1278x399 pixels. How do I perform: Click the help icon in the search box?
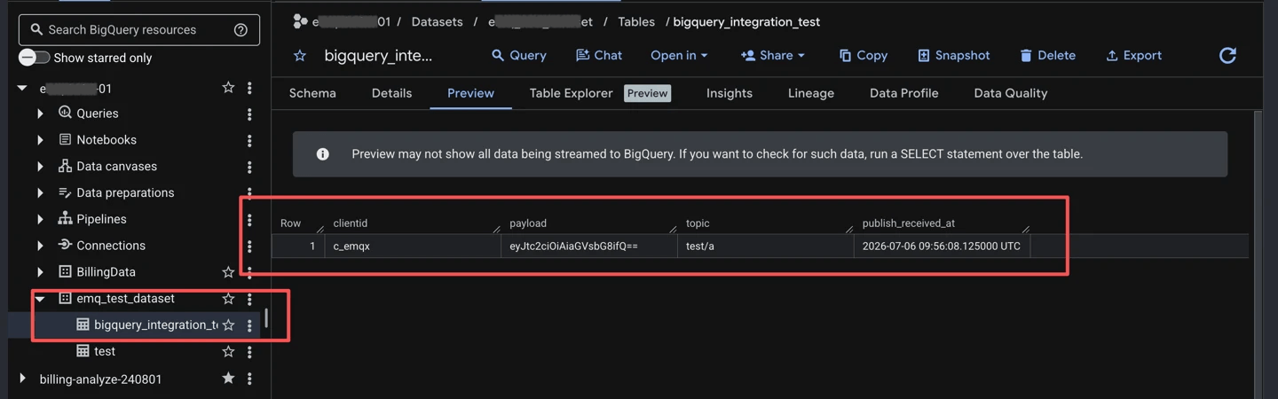241,30
